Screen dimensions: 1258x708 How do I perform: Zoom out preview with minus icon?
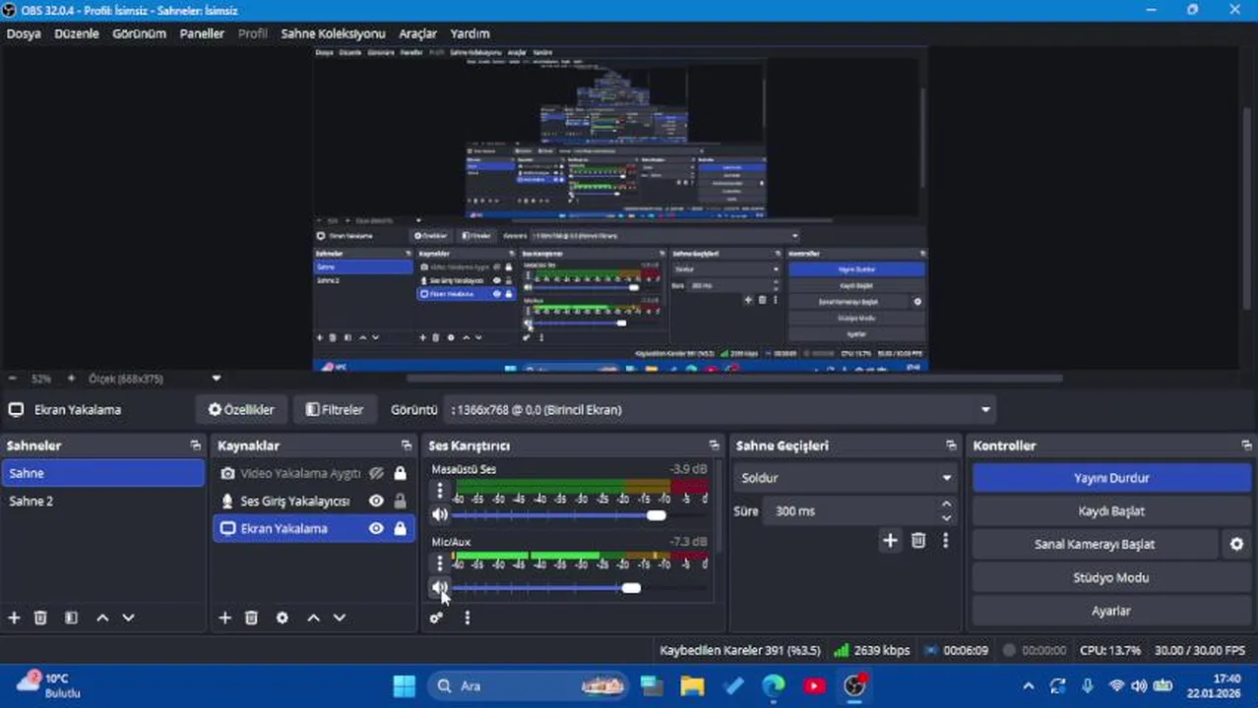pyautogui.click(x=13, y=378)
